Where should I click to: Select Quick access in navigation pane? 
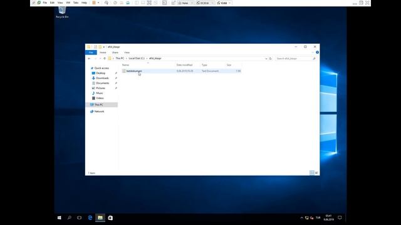pyautogui.click(x=102, y=68)
